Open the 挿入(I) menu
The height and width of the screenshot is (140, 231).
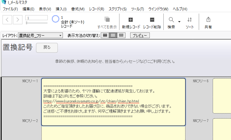coord(61,9)
